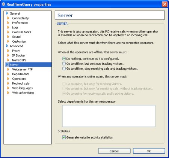This screenshot has width=169, height=158.
Task: Click inside the departments selection list box
Action: [x=109, y=116]
